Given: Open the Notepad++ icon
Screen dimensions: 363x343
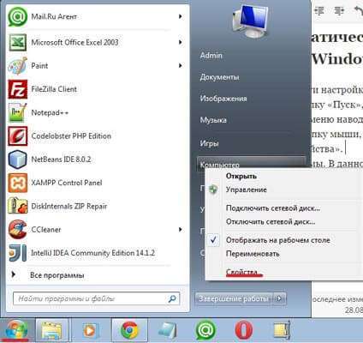Looking at the screenshot, I should click(x=17, y=112).
